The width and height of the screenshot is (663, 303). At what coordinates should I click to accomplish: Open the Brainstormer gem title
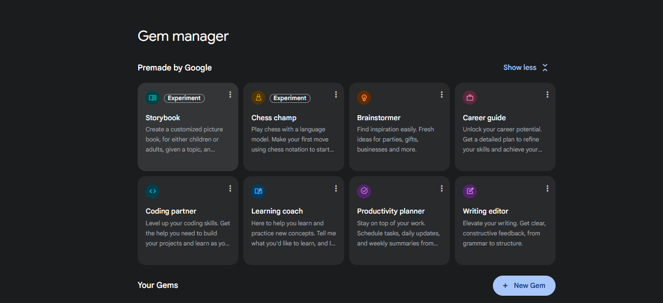pos(379,118)
